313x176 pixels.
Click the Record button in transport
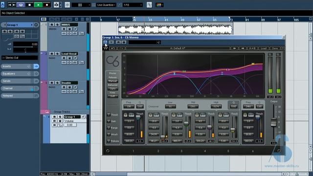(x=47, y=5)
